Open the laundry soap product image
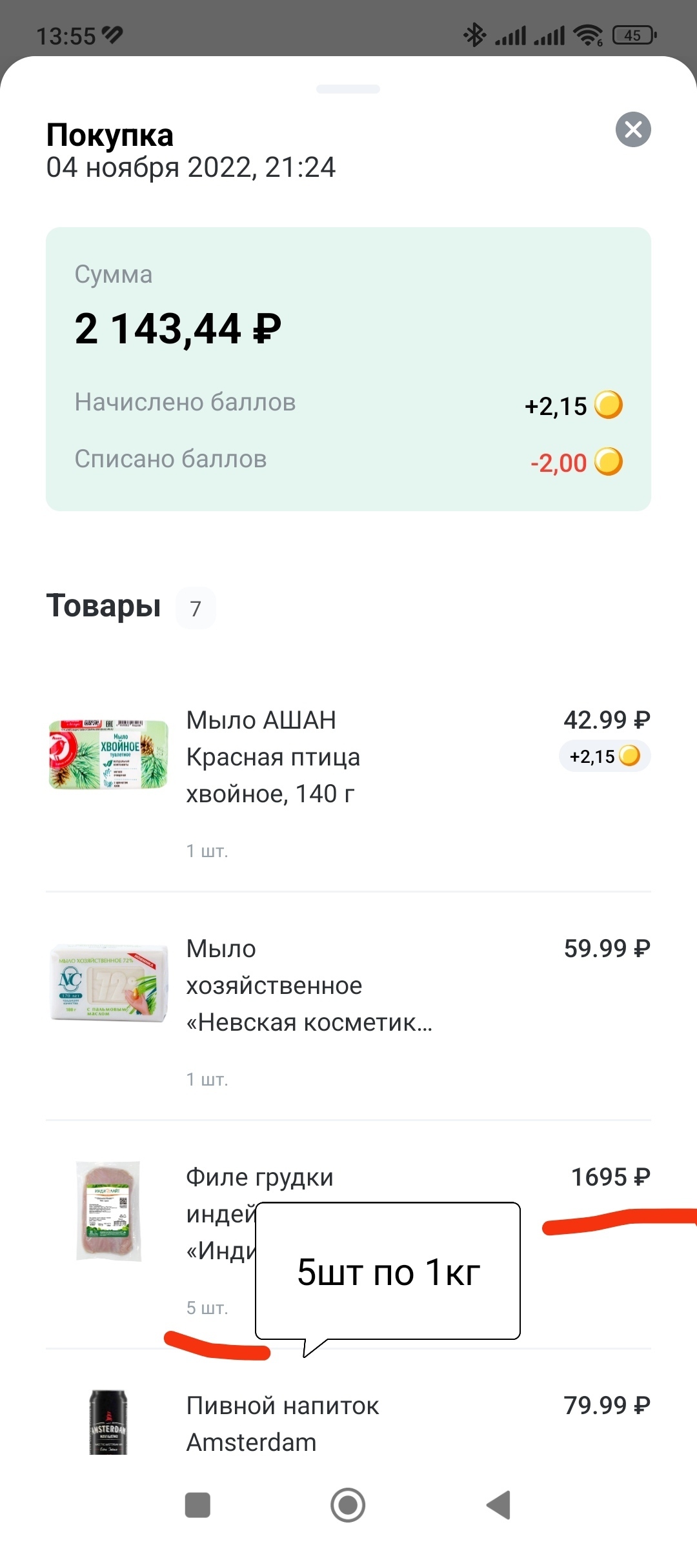This screenshot has width=697, height=1549. (108, 983)
